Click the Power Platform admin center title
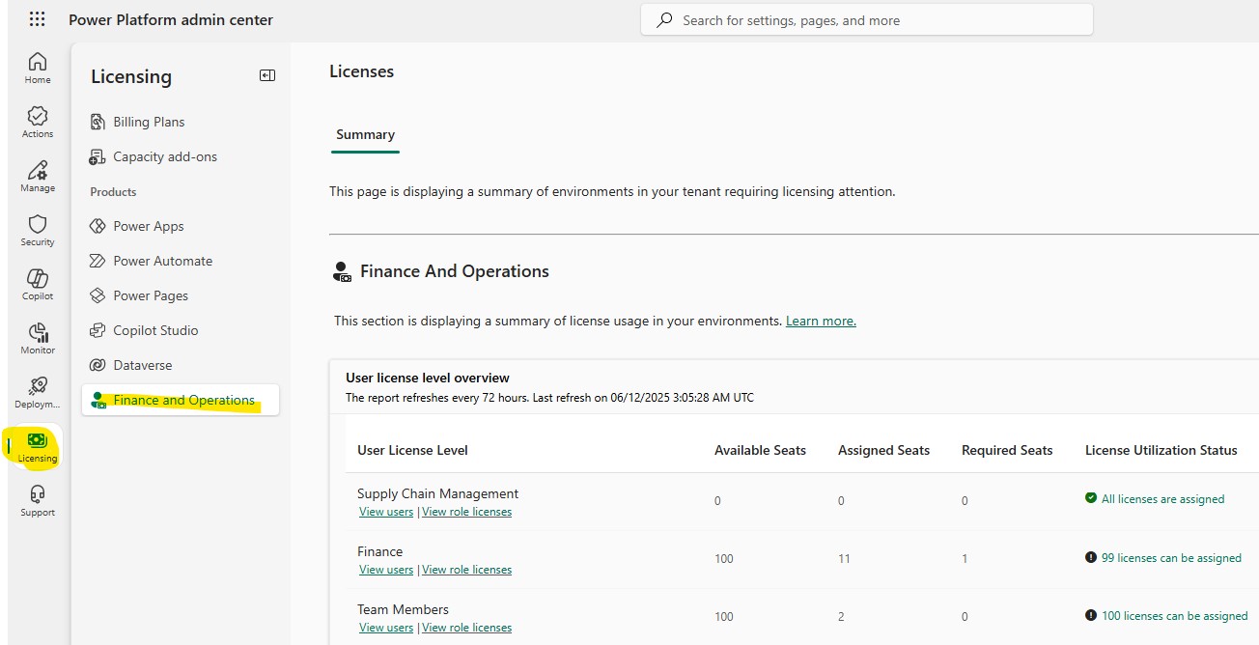Viewport: 1259px width, 645px height. click(171, 19)
